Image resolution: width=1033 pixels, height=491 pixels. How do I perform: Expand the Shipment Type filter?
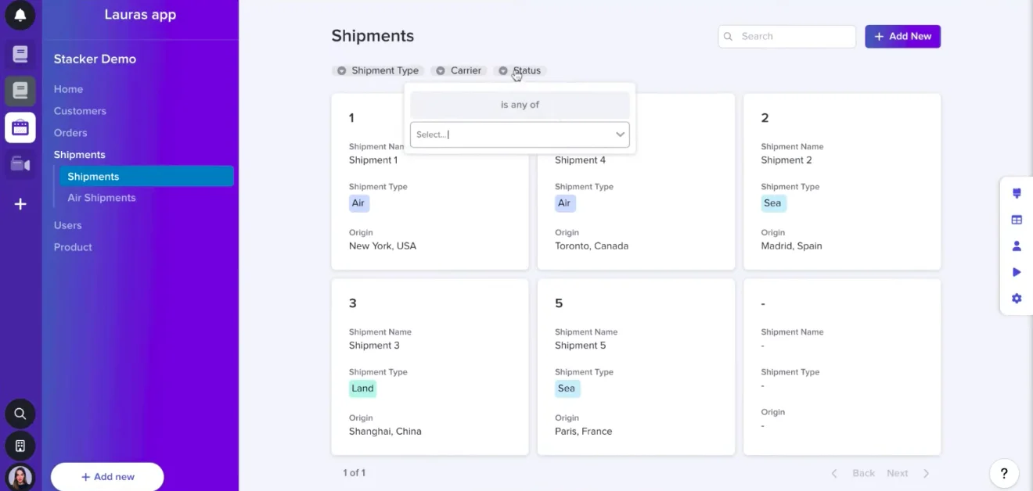coord(378,70)
